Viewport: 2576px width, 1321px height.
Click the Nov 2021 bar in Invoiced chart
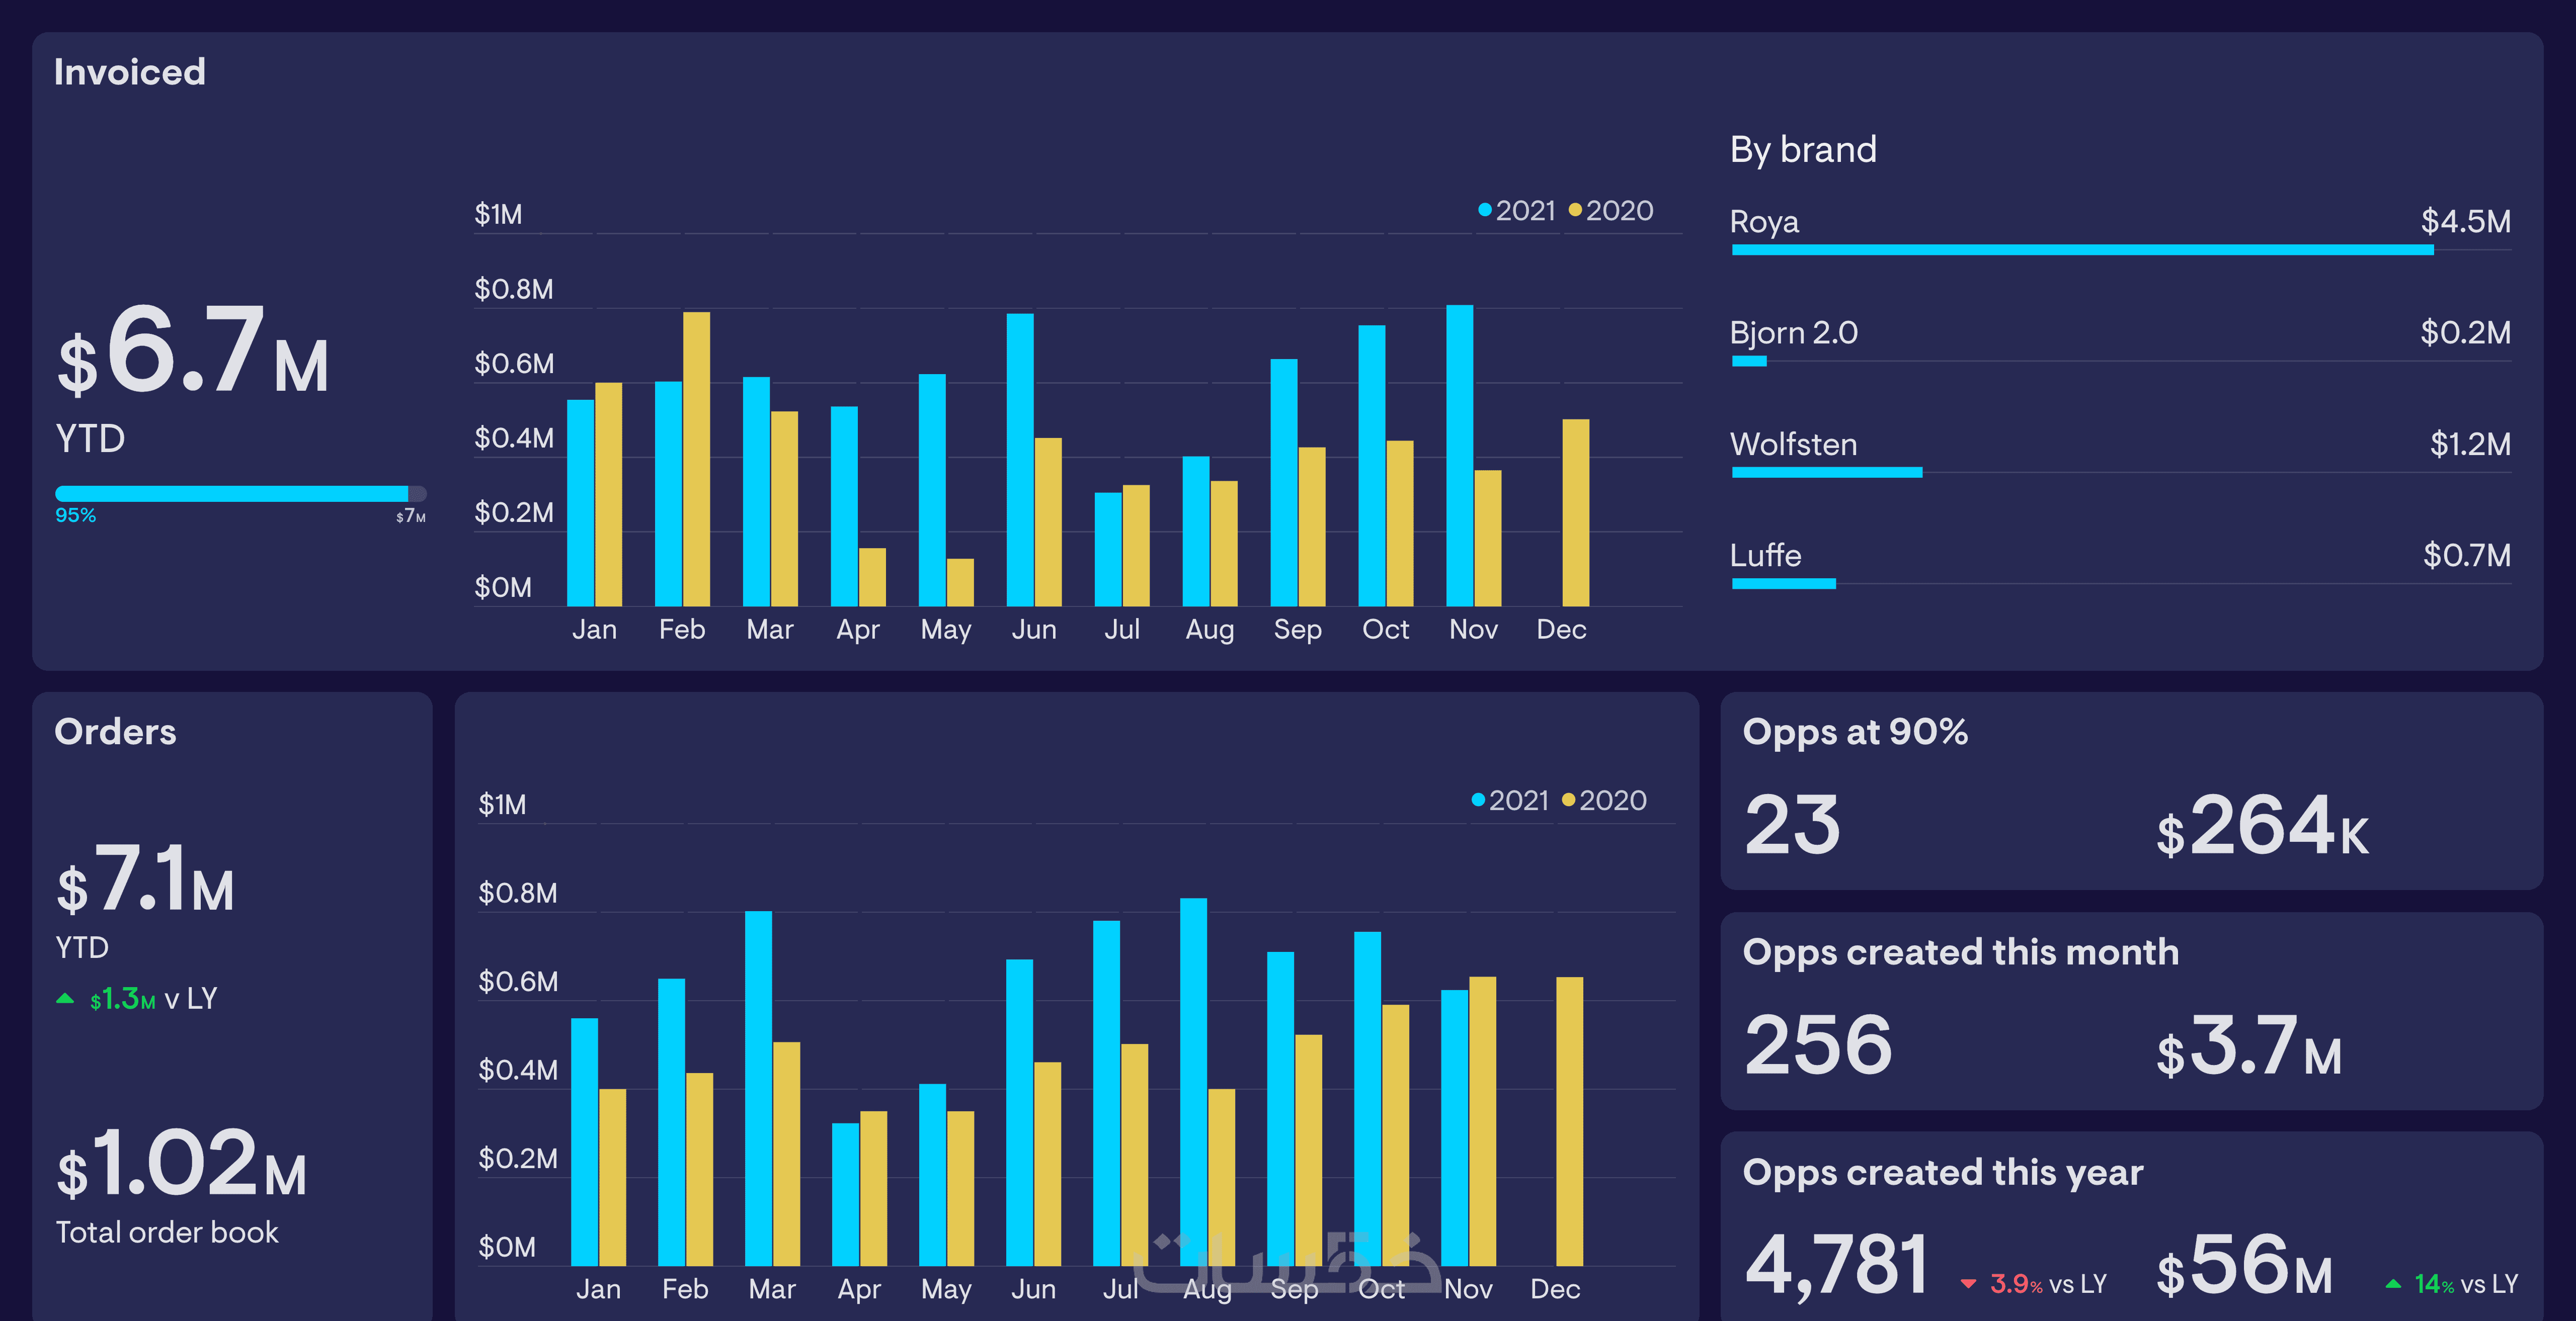point(1459,456)
